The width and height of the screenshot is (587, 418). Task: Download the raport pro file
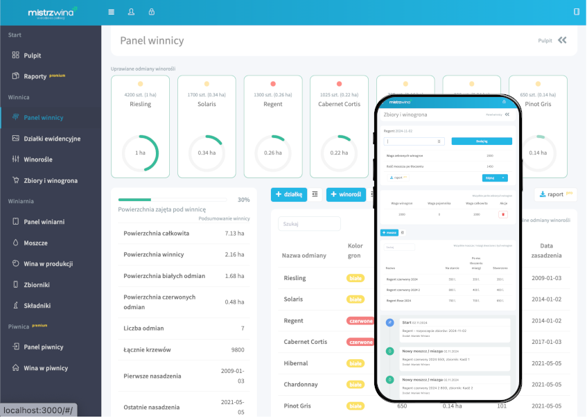(555, 195)
